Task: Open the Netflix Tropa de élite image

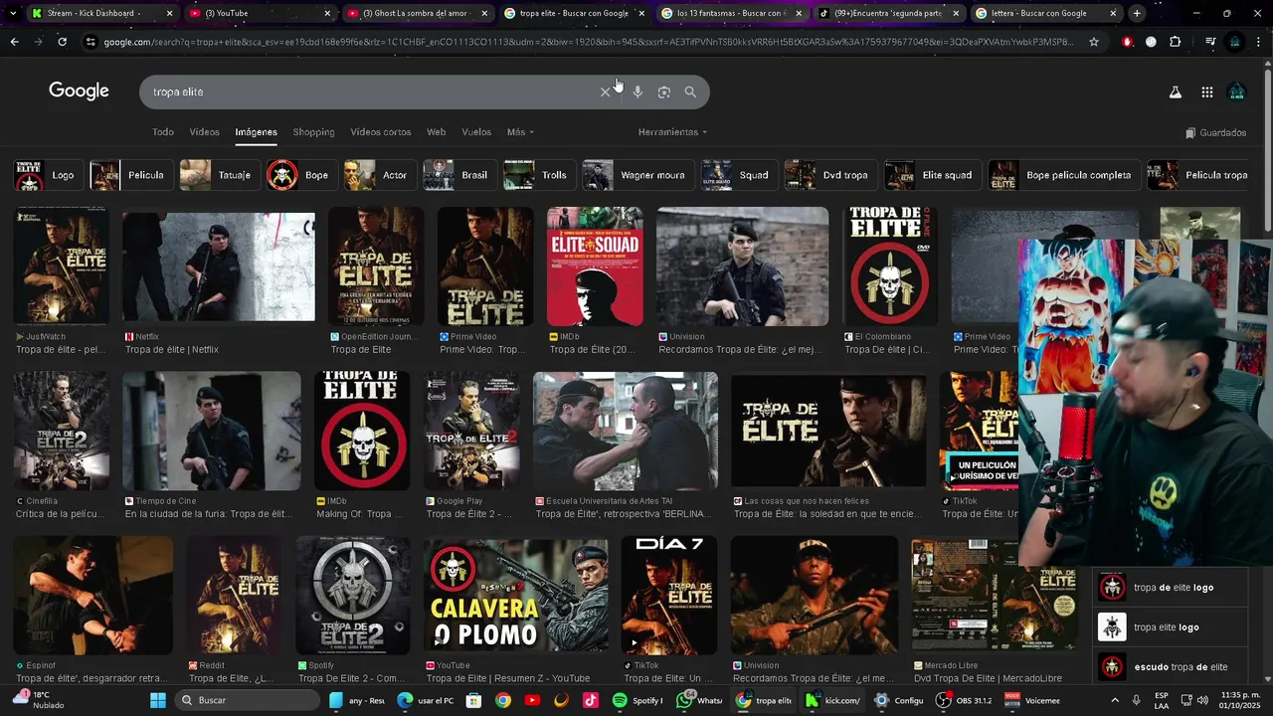Action: 219,267
